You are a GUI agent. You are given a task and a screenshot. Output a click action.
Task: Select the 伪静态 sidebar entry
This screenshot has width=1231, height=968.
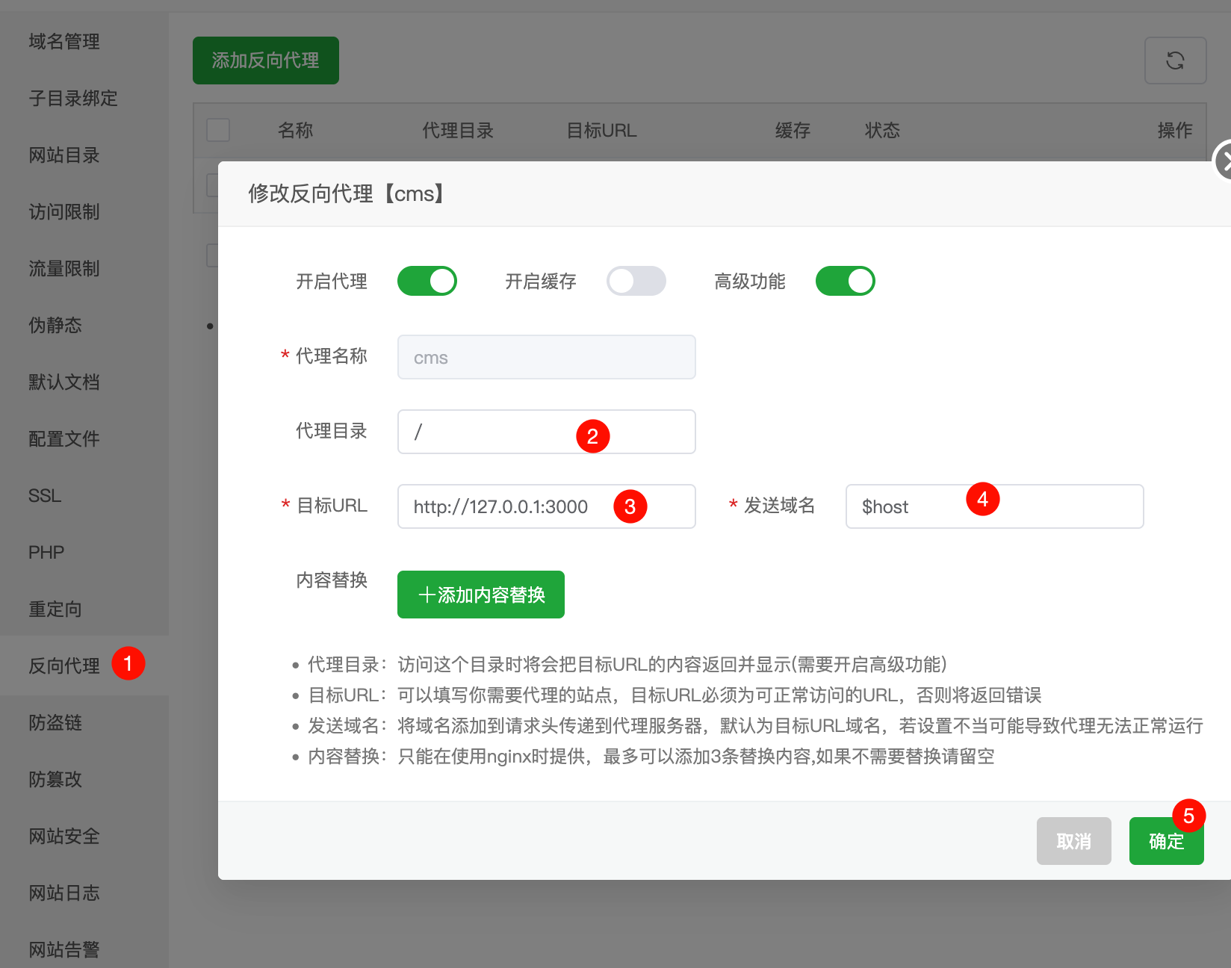(x=55, y=325)
